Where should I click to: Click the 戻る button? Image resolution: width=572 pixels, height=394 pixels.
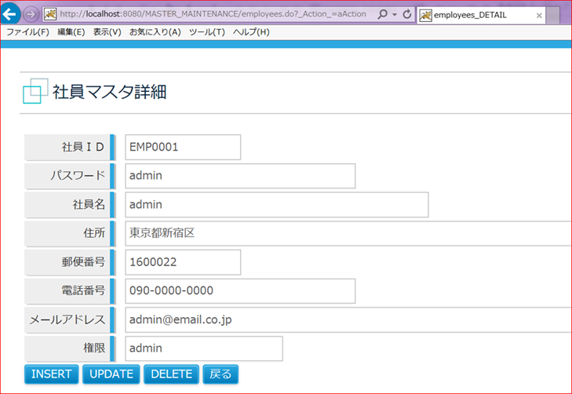220,374
